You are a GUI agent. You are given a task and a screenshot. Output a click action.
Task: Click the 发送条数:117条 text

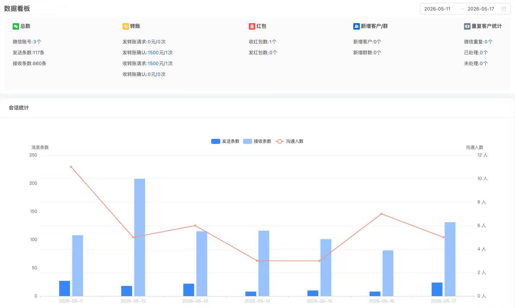[29, 53]
